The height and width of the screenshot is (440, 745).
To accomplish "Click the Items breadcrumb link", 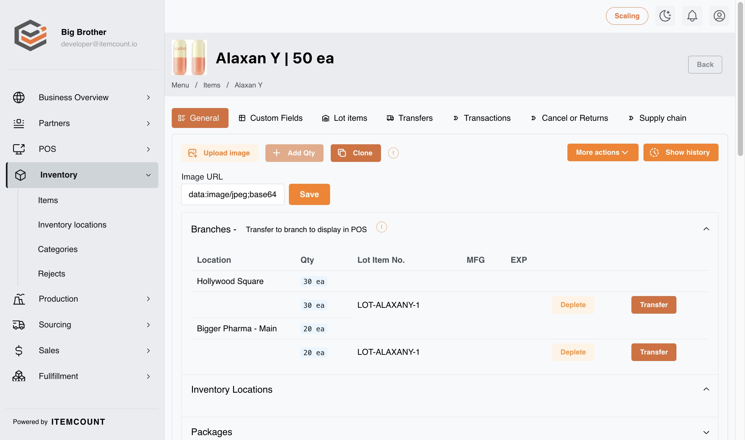I will point(212,85).
